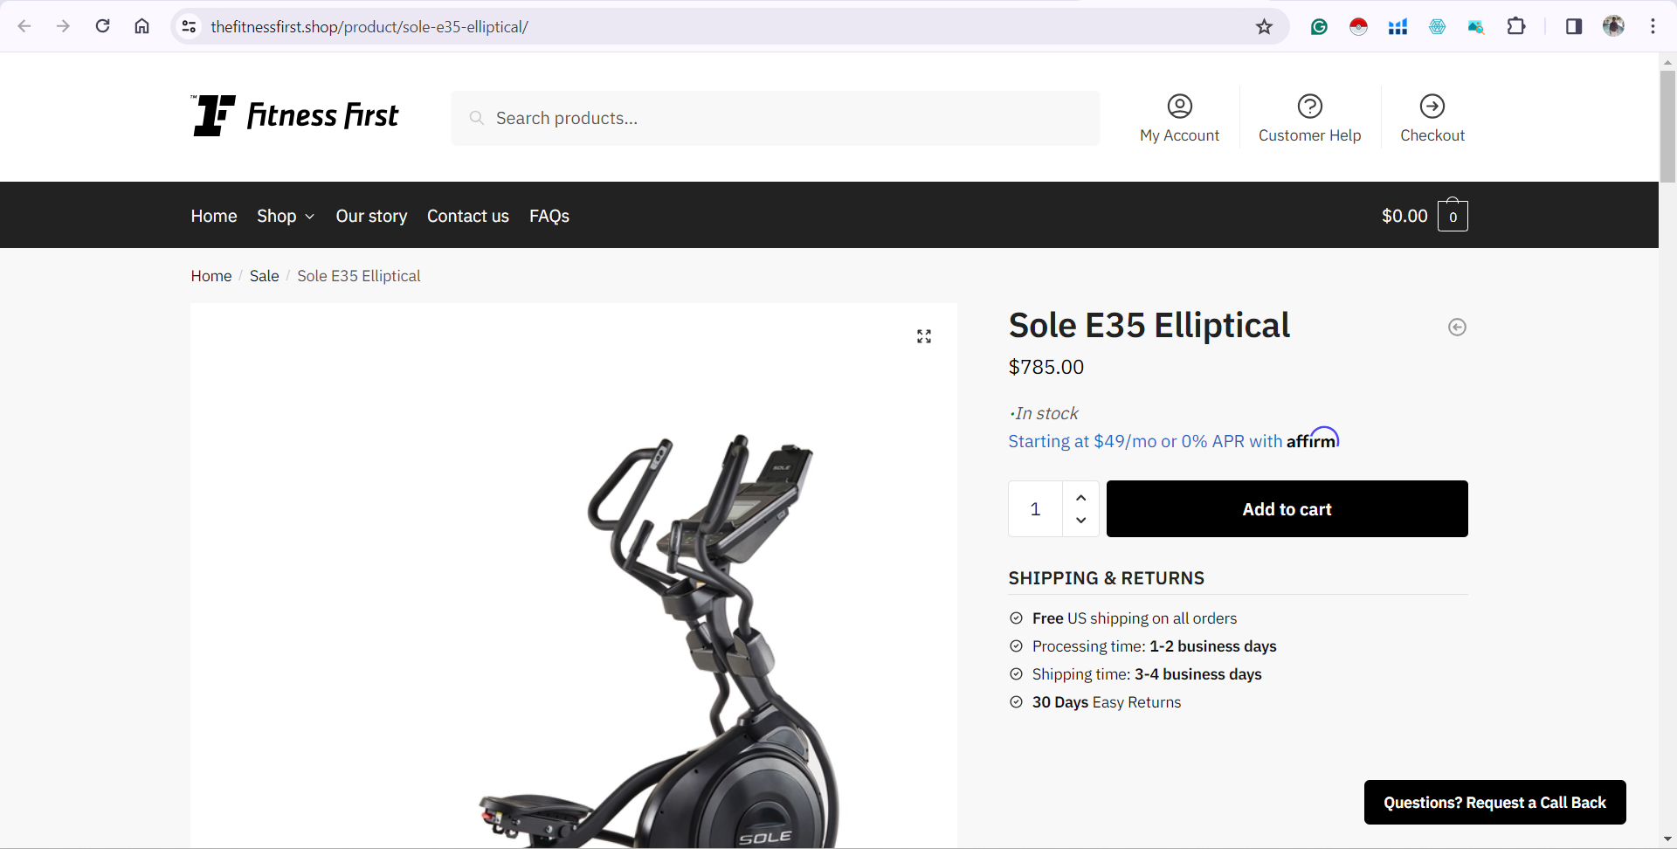
Task: Open FAQs page
Action: pos(549,216)
